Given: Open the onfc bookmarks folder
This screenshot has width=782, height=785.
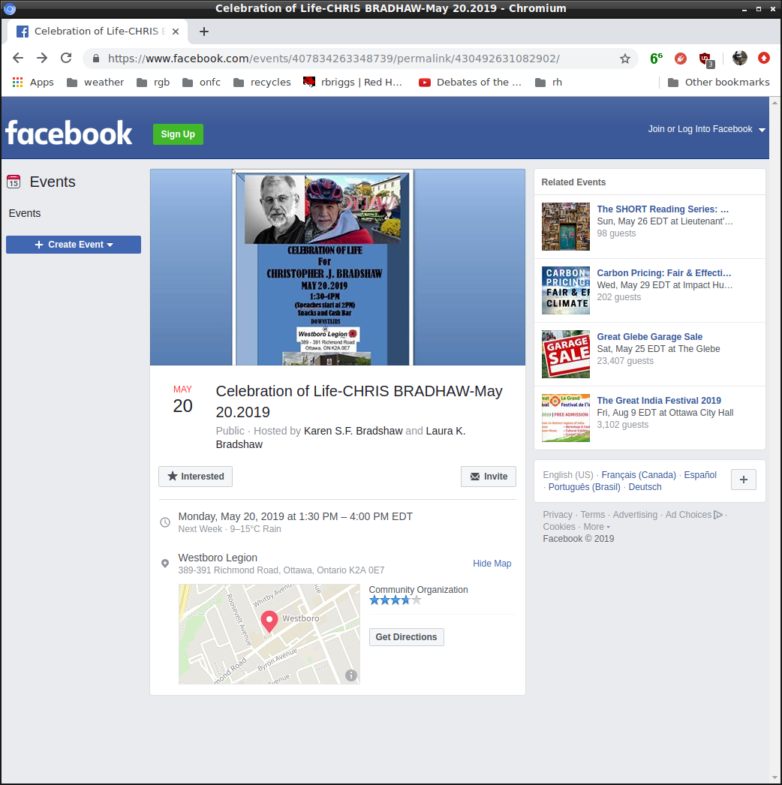Looking at the screenshot, I should (x=201, y=82).
